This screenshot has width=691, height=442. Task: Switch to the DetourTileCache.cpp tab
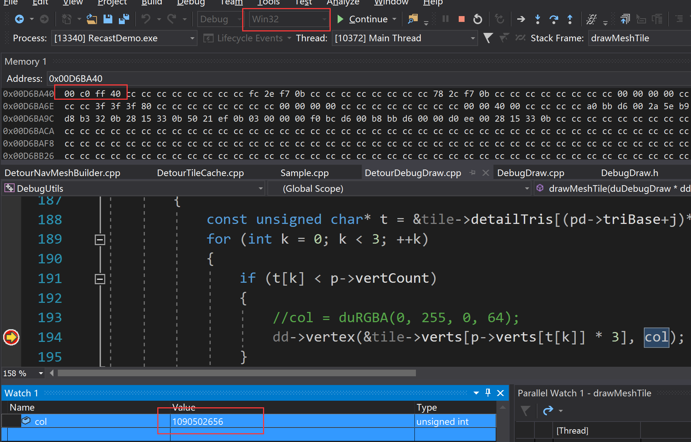pyautogui.click(x=200, y=173)
